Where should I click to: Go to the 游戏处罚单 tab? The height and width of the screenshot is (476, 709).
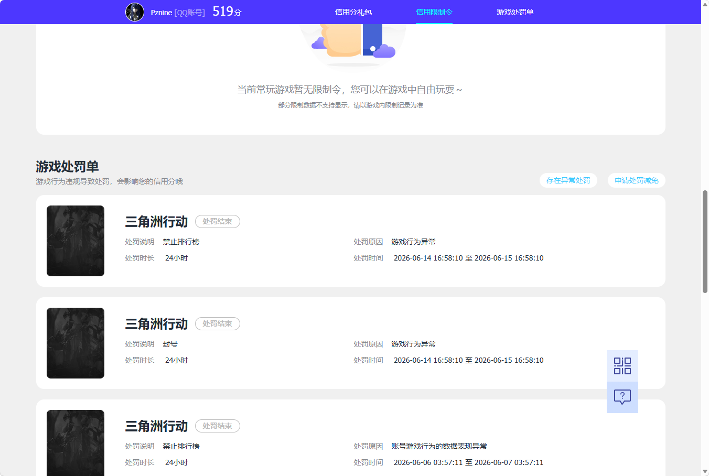(515, 12)
